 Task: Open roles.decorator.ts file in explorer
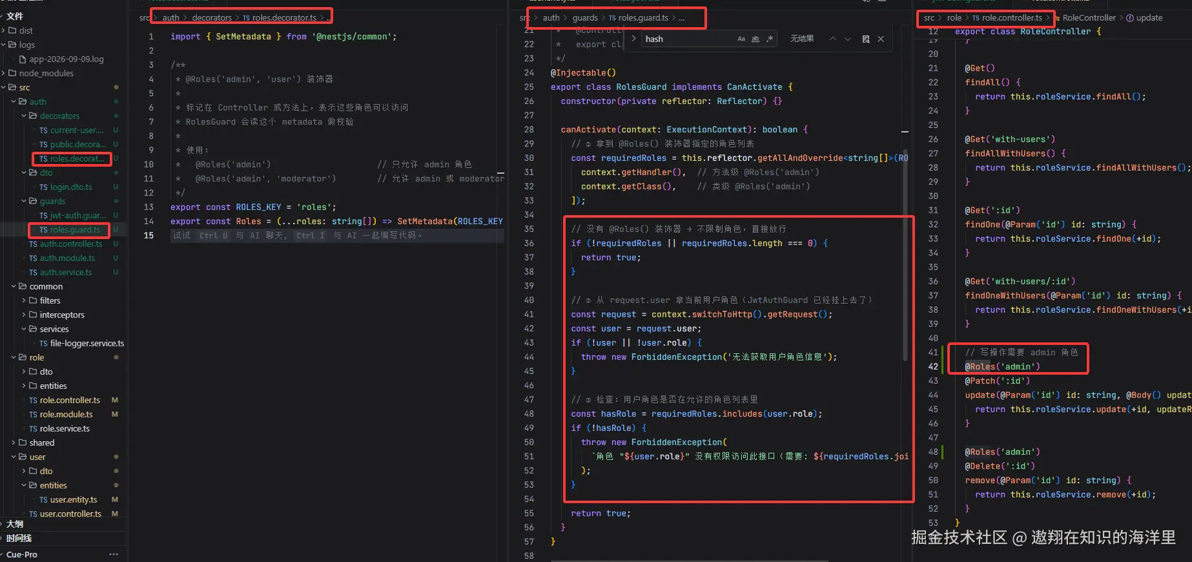pyautogui.click(x=71, y=158)
